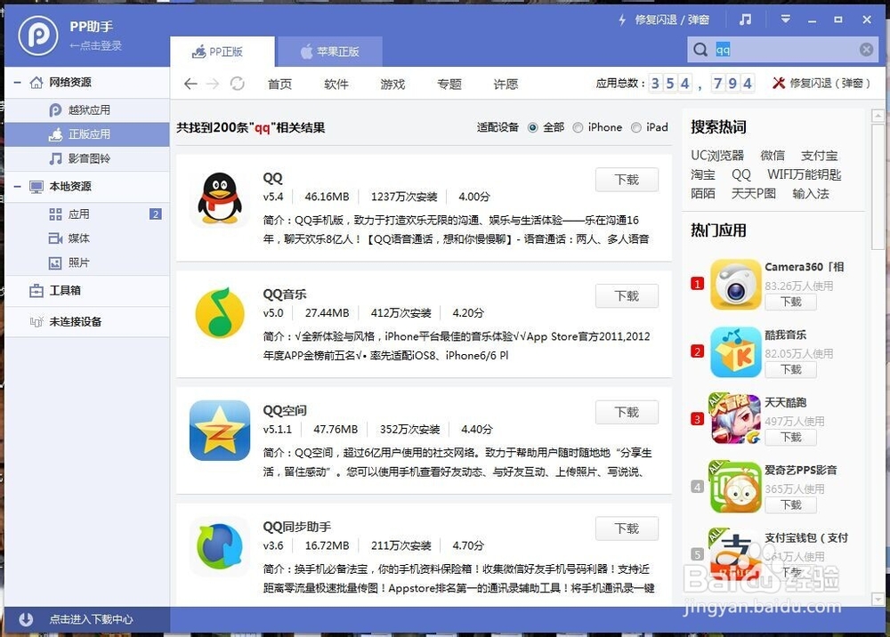Viewport: 890px width, 637px height.
Task: Click the QQ同步助手 app icon
Action: [x=220, y=546]
